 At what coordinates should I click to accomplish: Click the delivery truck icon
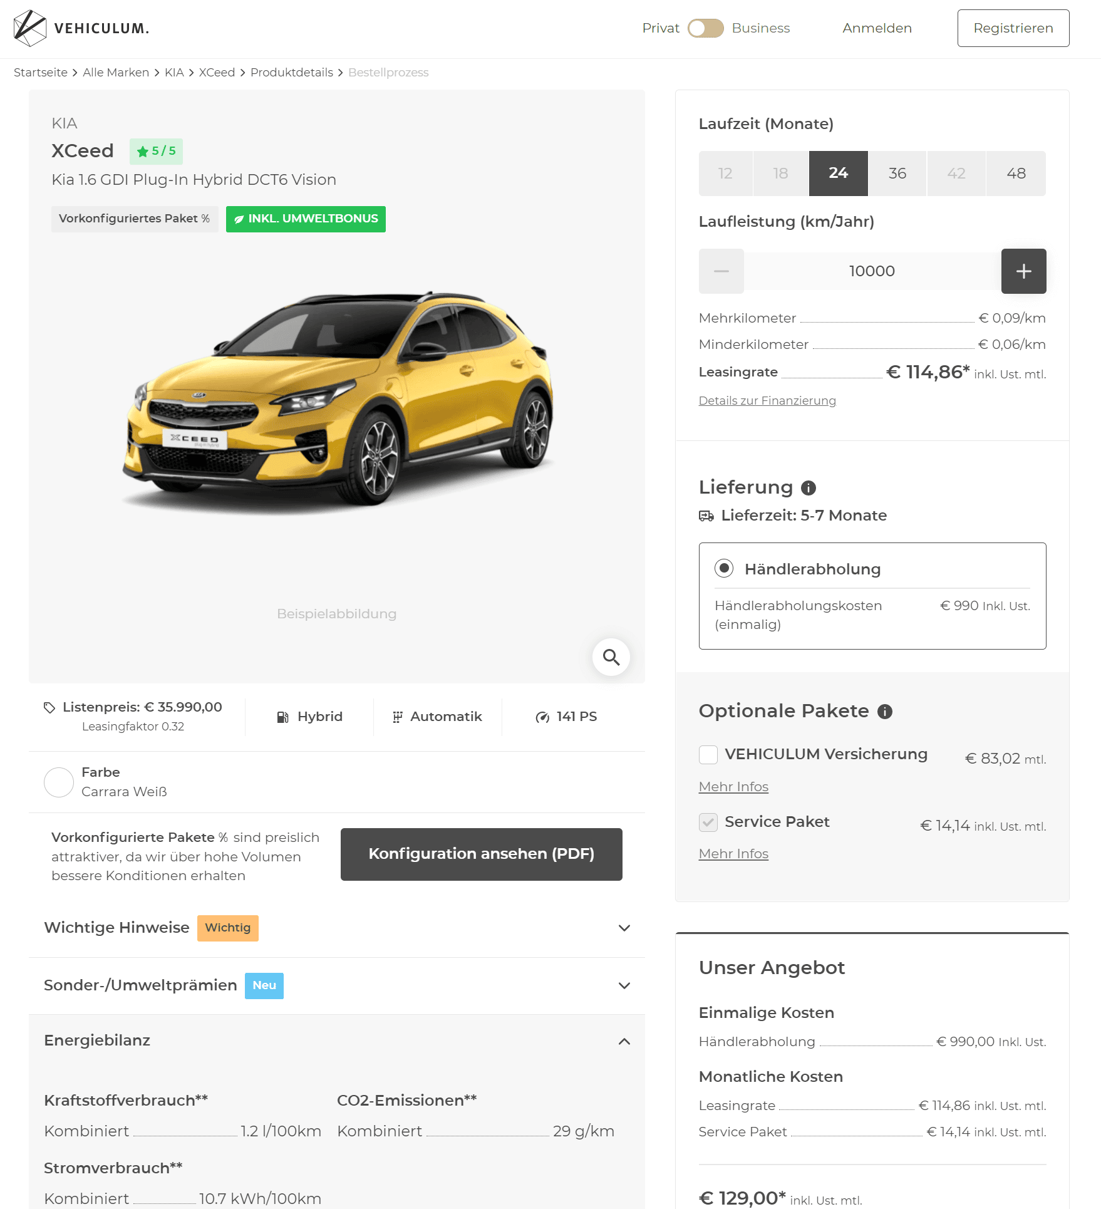[x=706, y=516]
